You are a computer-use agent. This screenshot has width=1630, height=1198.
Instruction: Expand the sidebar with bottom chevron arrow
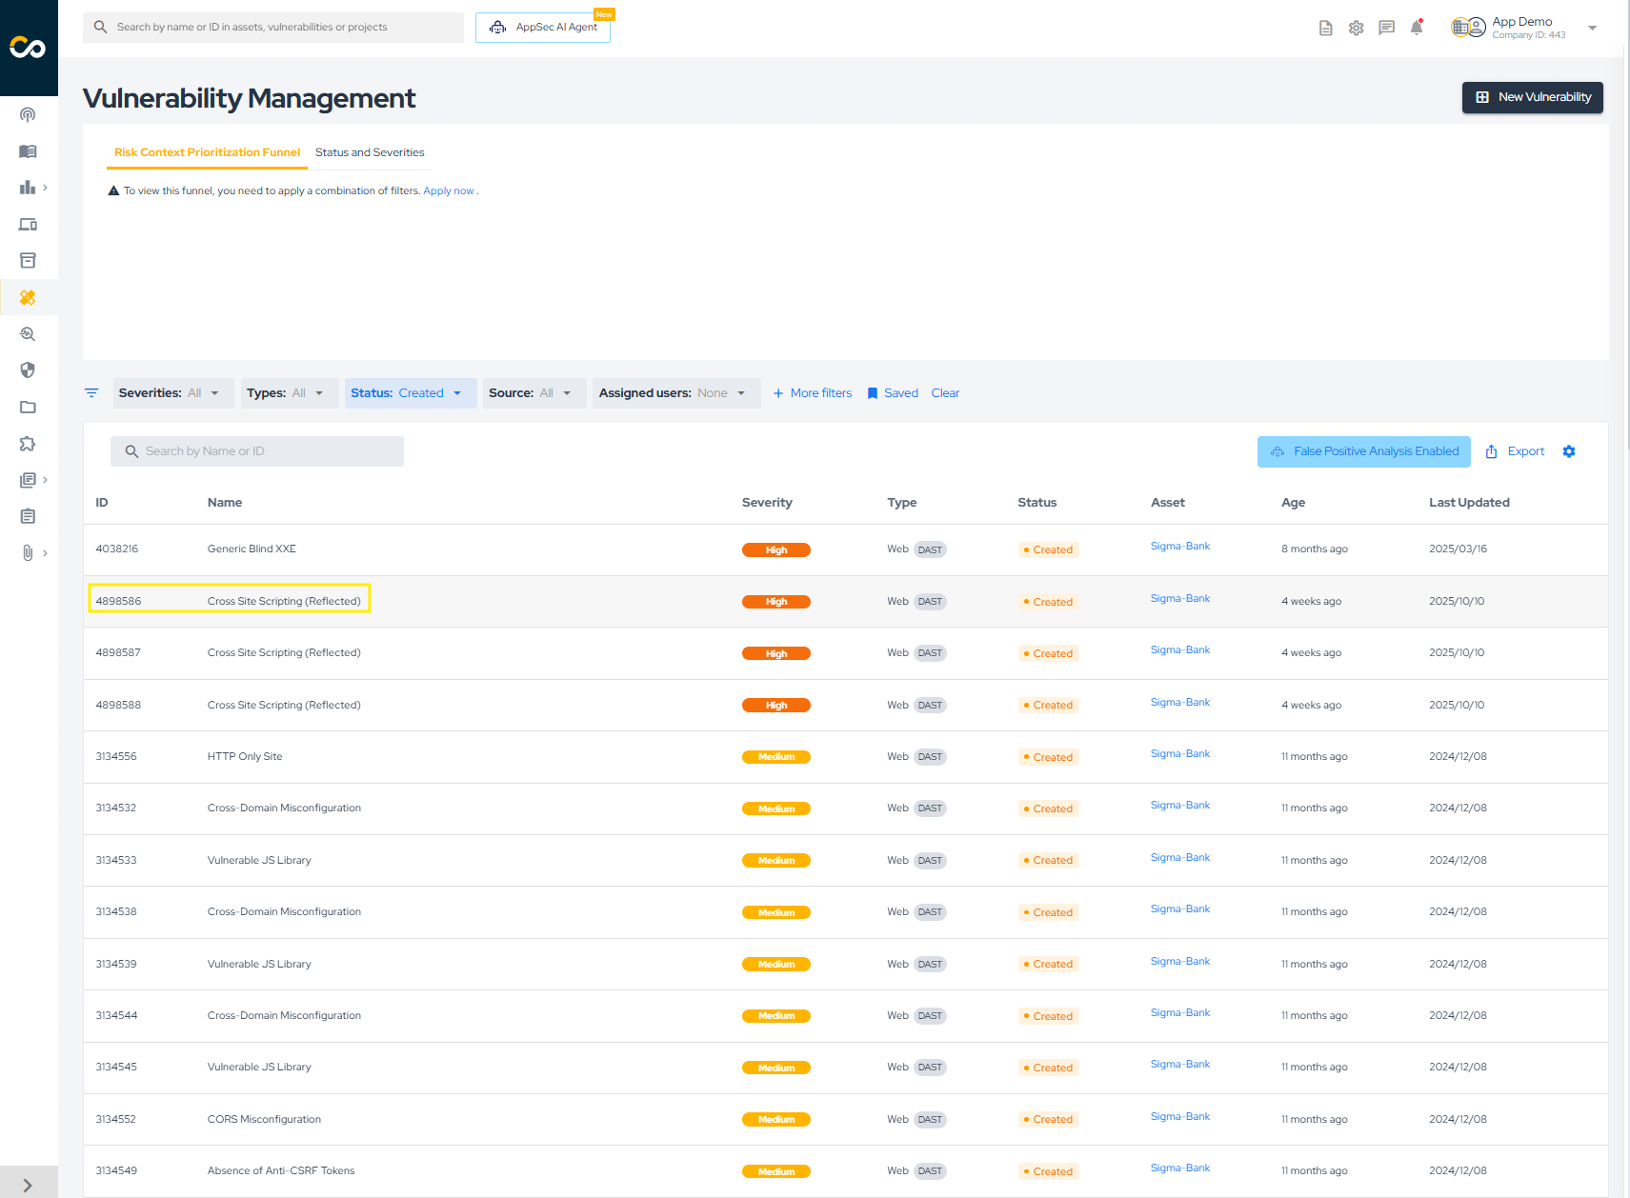(28, 1185)
